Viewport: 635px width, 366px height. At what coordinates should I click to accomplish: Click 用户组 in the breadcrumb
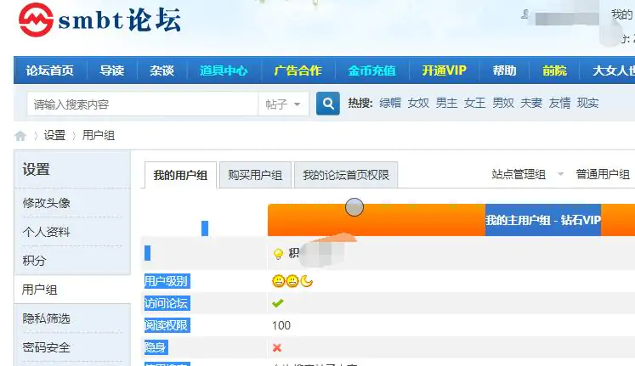(99, 135)
